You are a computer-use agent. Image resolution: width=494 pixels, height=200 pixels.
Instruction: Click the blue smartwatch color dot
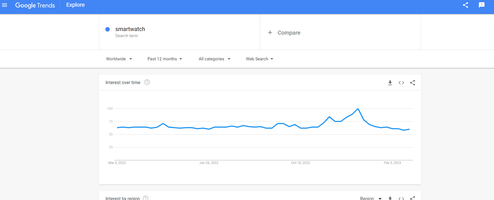coord(107,29)
